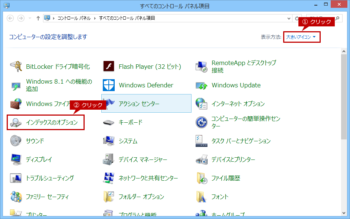Open the Windows Update icon
Screen dimensions: 350x219
point(202,85)
